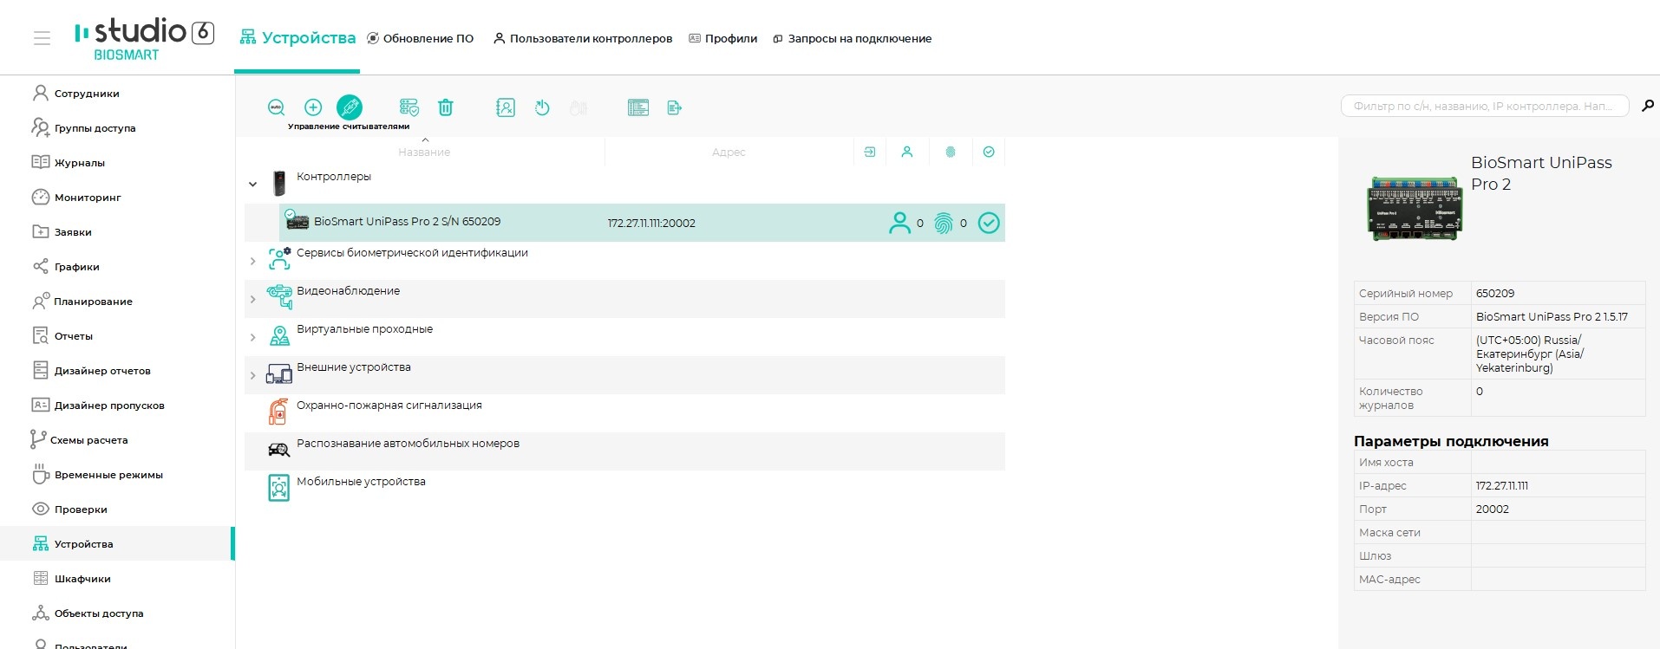Click the fingerprint count icon in UniPass row
The width and height of the screenshot is (1660, 649).
[x=944, y=223]
